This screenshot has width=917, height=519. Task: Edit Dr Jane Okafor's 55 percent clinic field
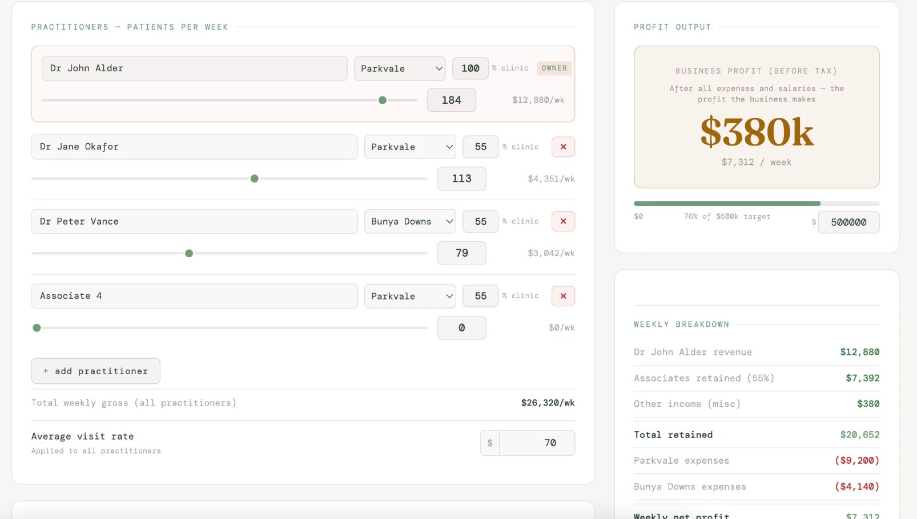point(481,147)
